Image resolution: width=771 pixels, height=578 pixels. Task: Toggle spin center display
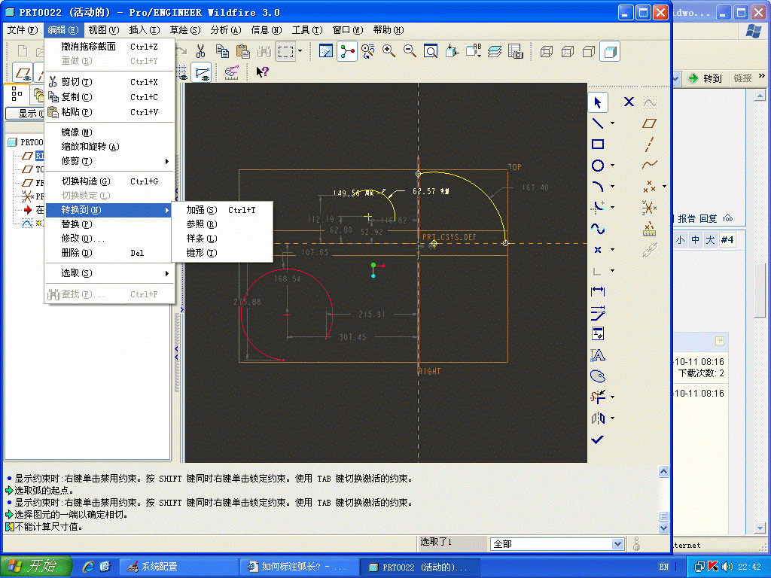tap(347, 51)
